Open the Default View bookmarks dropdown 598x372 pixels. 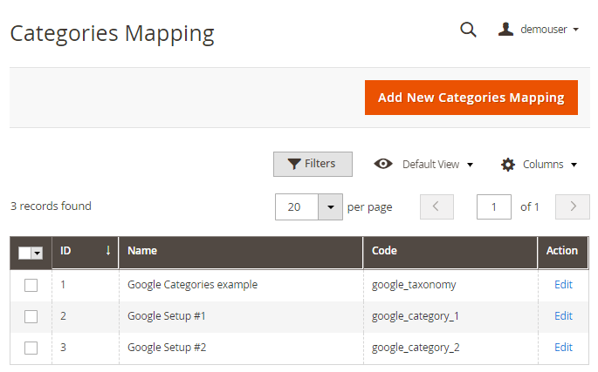point(423,164)
